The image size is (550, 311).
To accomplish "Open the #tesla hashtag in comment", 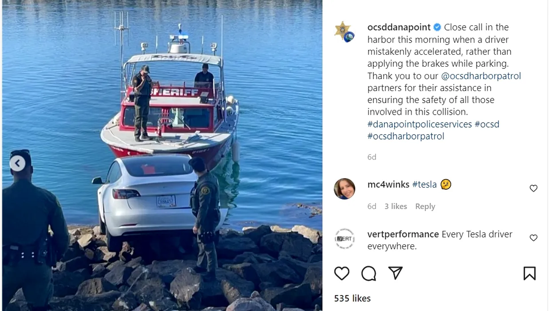I will [424, 184].
